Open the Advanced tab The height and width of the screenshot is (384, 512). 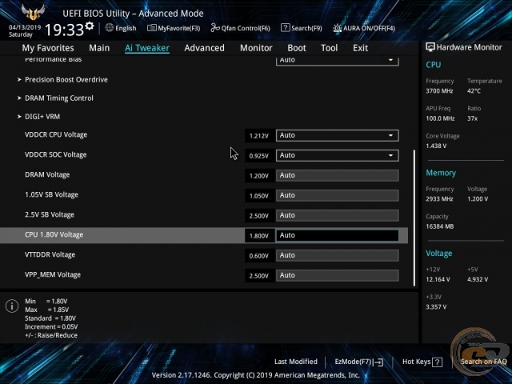[205, 48]
